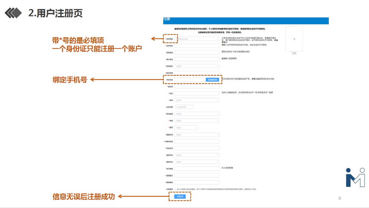Viewport: 369px width, 208px height.
Task: Click the M logo in bottom-right corner
Action: pos(355,178)
